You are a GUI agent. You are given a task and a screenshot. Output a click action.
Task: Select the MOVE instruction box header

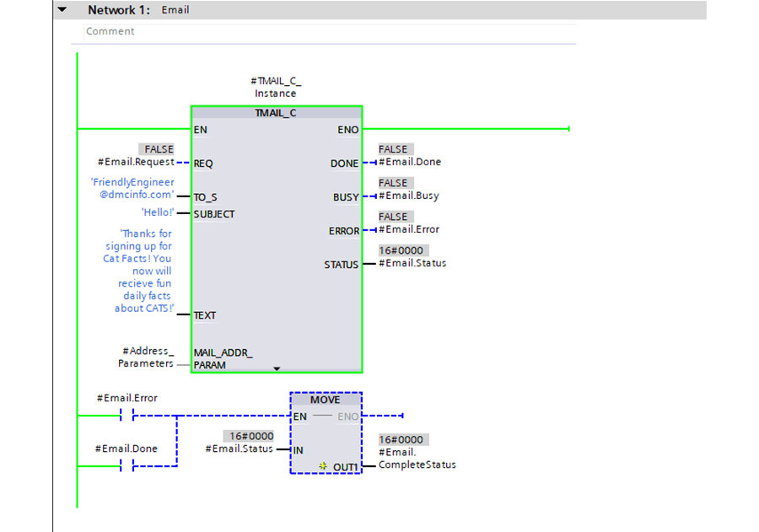point(326,400)
